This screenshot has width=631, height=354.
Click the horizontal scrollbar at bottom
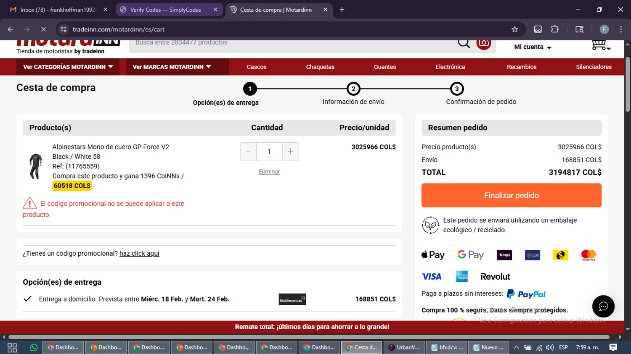[309, 337]
